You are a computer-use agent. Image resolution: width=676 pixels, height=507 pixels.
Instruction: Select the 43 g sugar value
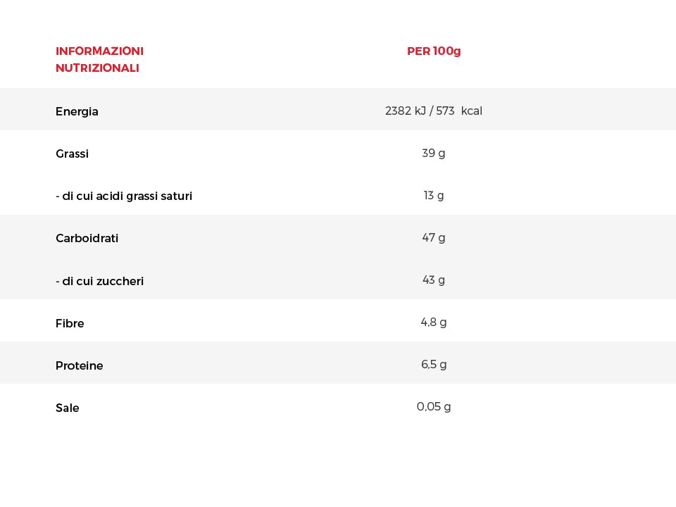tap(433, 280)
